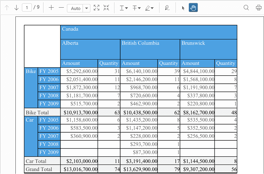This screenshot has height=174, width=264.
Task: Select the Alberta column header
Action: click(x=90, y=49)
